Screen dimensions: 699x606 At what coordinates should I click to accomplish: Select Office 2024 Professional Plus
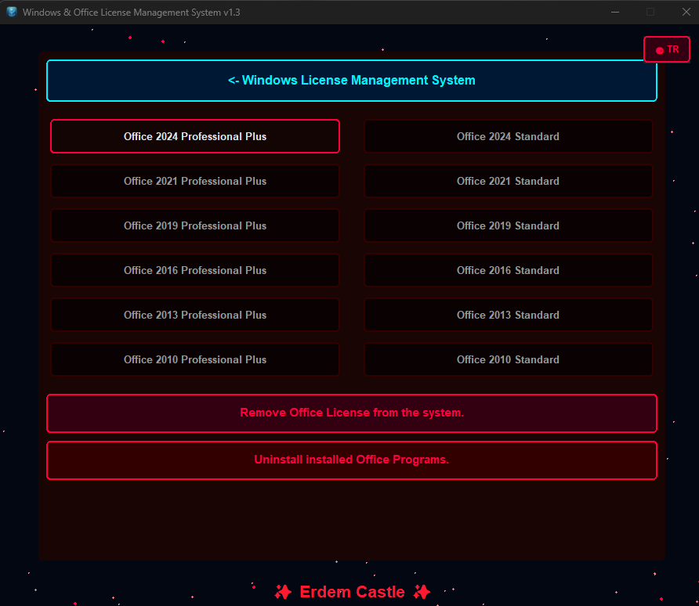[195, 136]
